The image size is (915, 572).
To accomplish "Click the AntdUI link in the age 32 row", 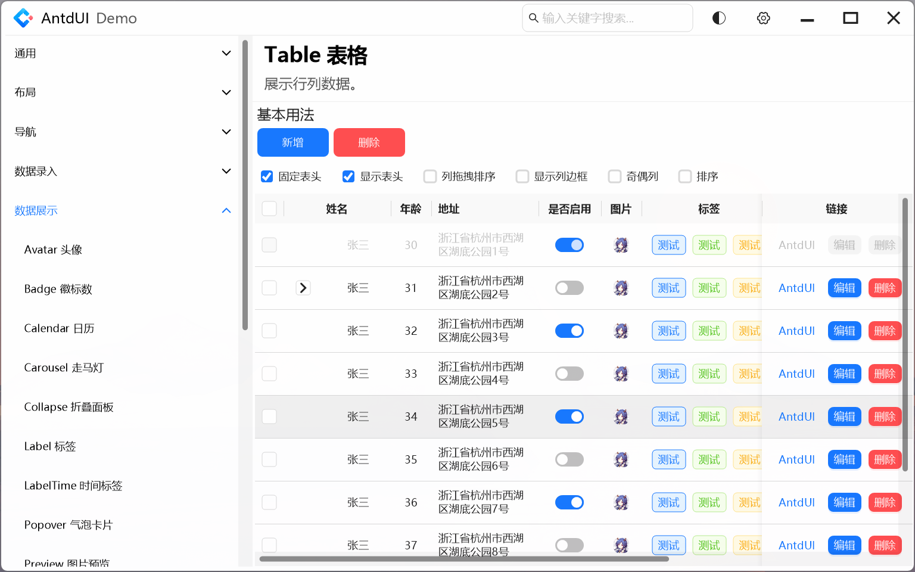I will pyautogui.click(x=796, y=331).
